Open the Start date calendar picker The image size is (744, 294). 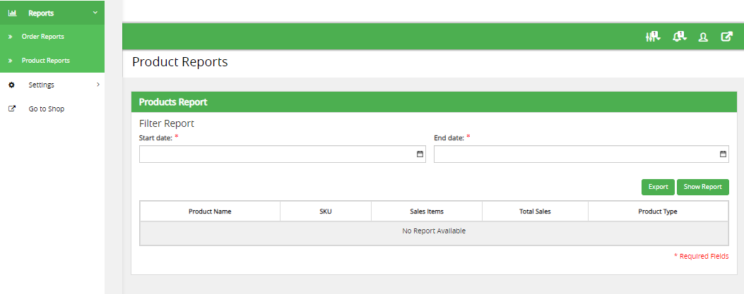[x=419, y=154]
